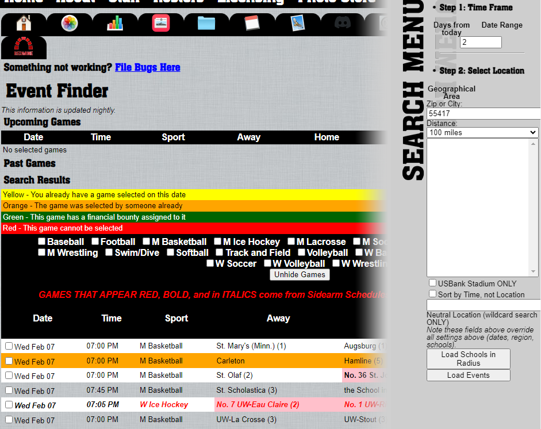
Task: Click the Discord logo icon
Action: [343, 24]
